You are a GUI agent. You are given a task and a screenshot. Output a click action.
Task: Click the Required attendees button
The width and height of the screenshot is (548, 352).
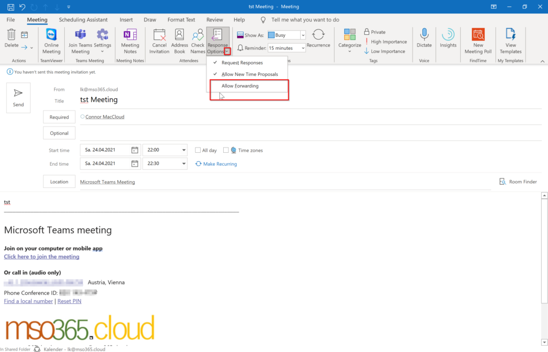pos(59,117)
